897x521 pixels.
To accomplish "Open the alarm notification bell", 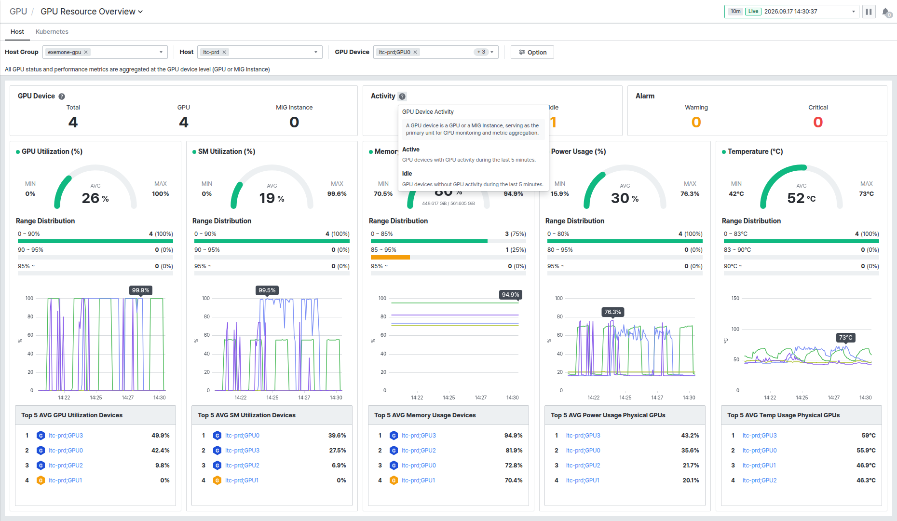I will (886, 12).
